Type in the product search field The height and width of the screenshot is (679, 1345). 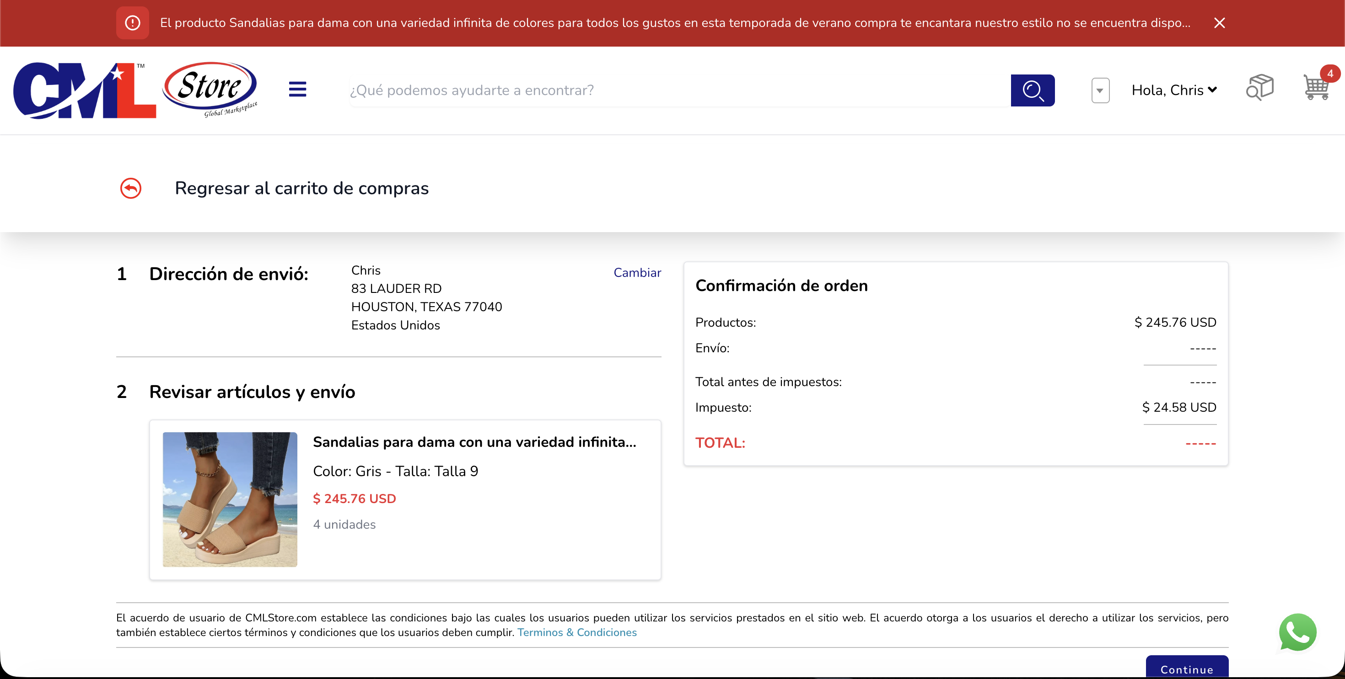679,90
